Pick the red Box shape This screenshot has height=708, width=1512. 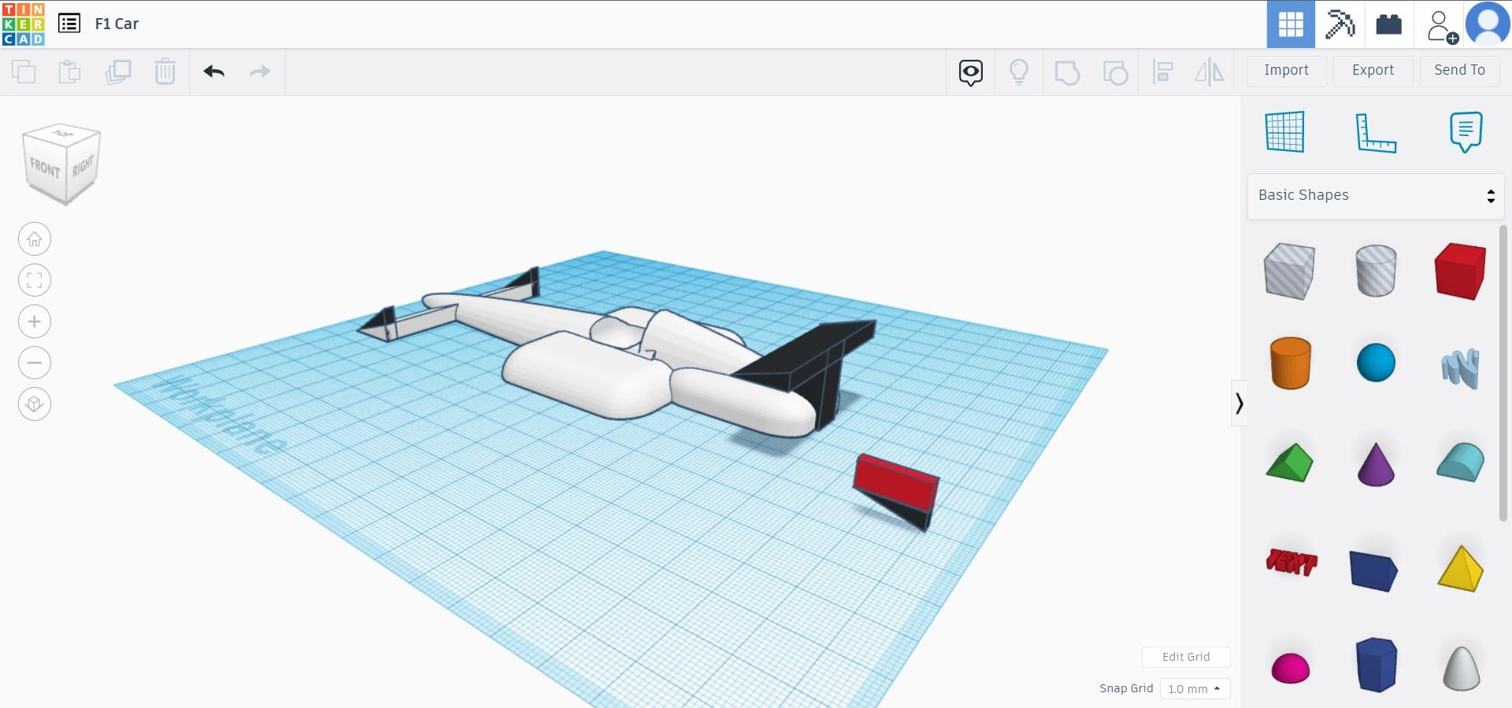point(1460,271)
